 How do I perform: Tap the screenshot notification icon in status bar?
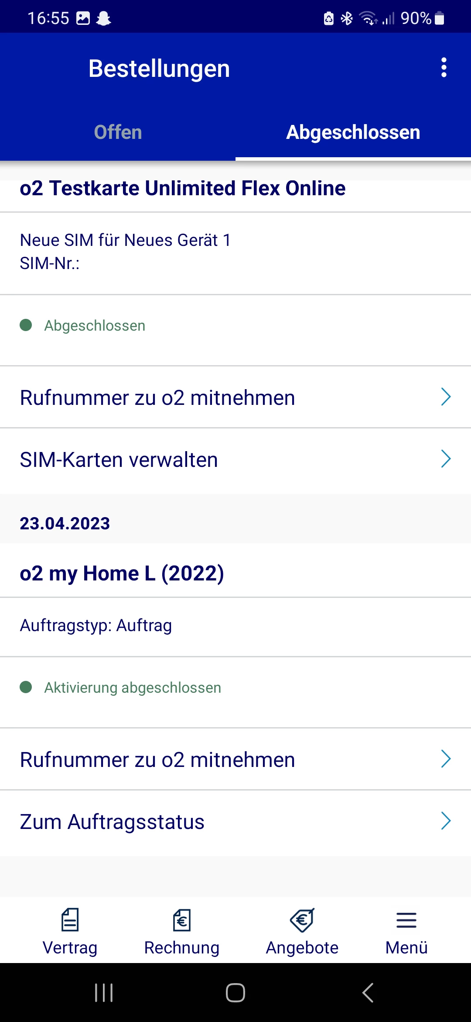[83, 18]
